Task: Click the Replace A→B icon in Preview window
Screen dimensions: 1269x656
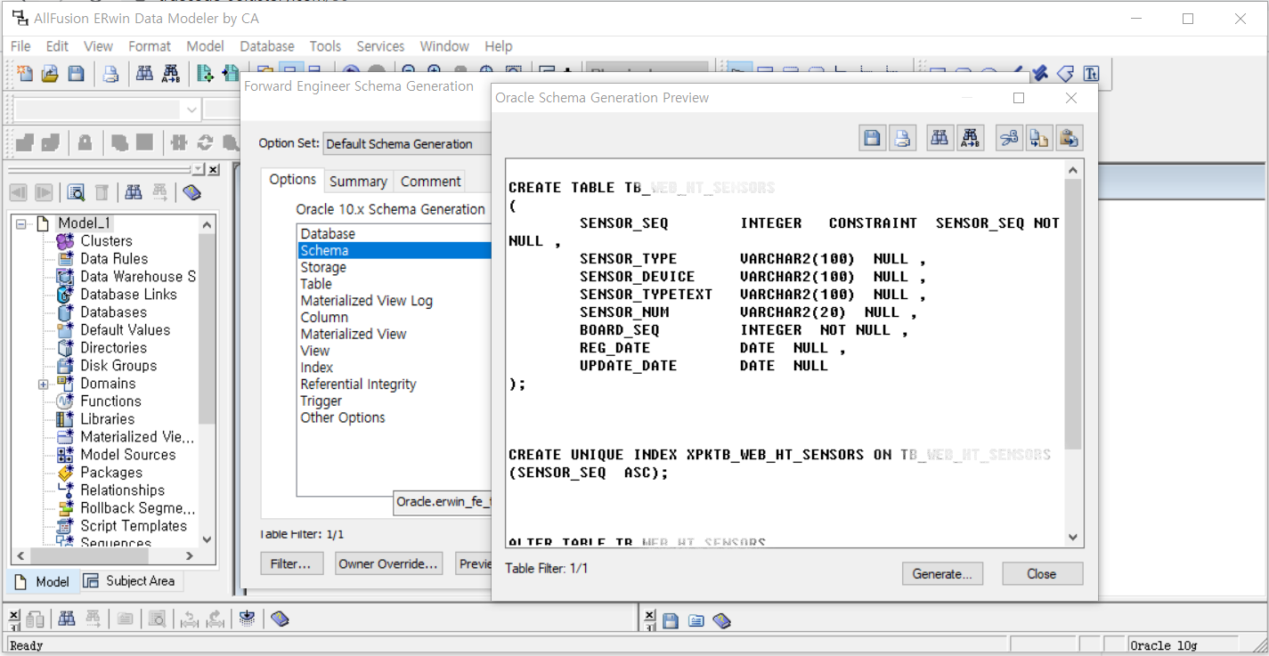Action: point(970,138)
